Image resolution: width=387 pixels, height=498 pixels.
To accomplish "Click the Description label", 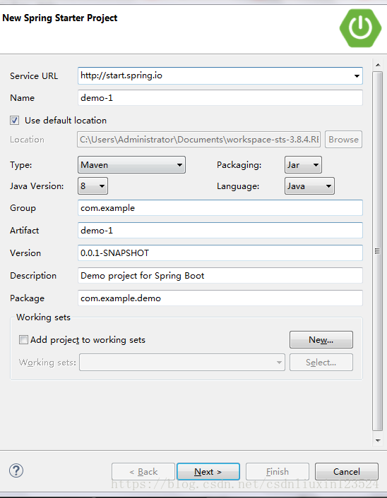I will pos(33,276).
